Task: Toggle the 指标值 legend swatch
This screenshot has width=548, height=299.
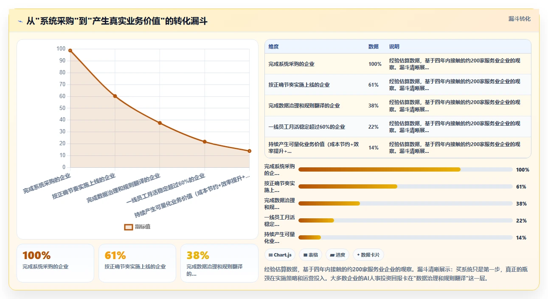Action: click(129, 227)
